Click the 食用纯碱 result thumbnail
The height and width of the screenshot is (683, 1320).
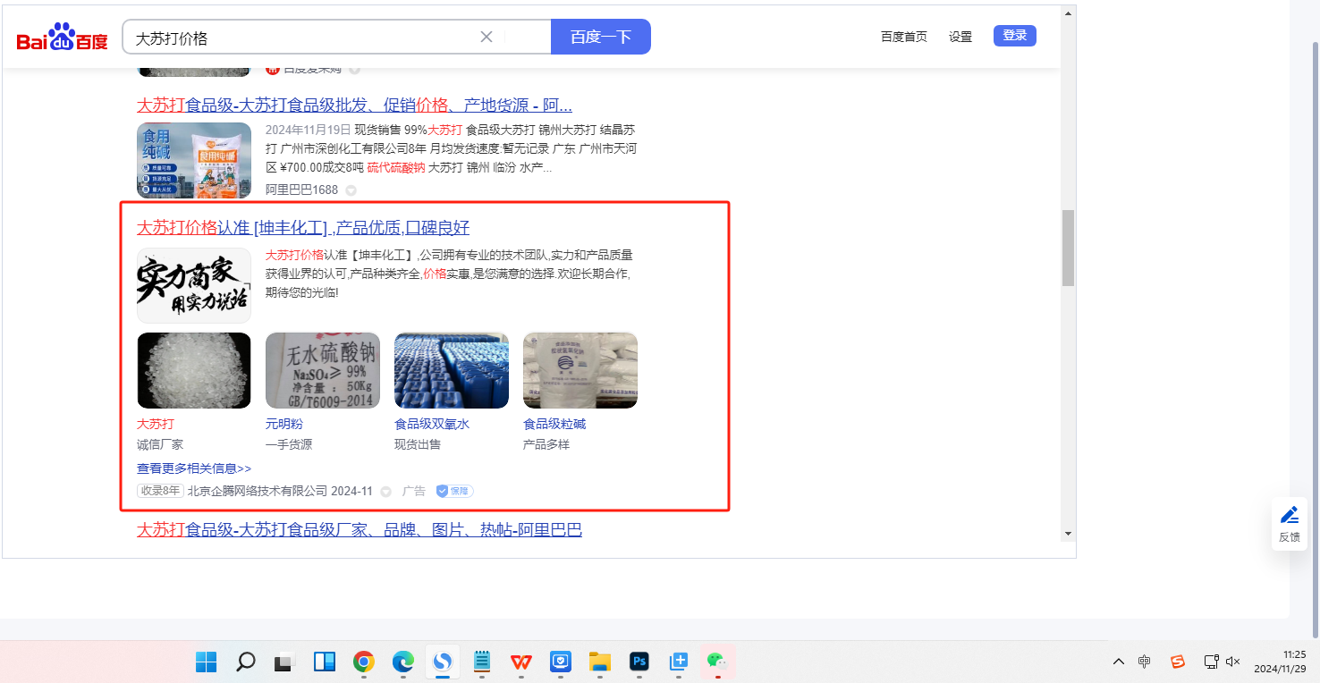[194, 160]
